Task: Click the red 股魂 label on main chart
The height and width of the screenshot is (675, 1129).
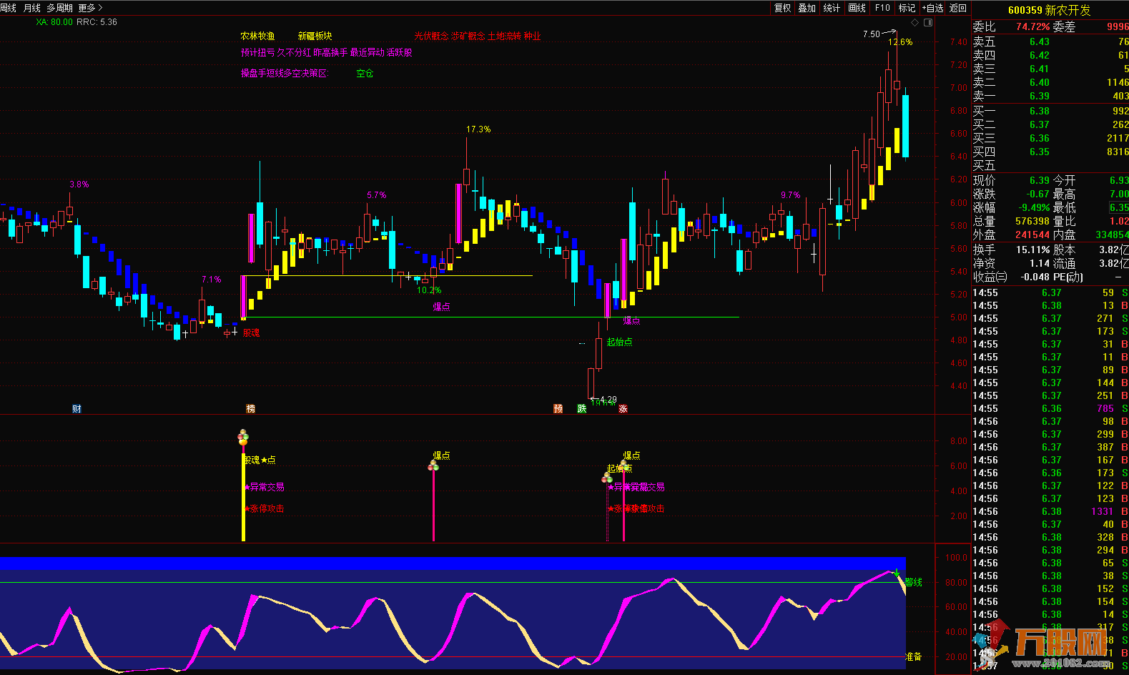Action: click(x=251, y=332)
